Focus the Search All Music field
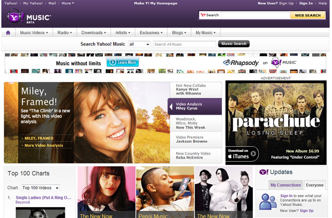The width and height of the screenshot is (332, 218). (x=184, y=44)
